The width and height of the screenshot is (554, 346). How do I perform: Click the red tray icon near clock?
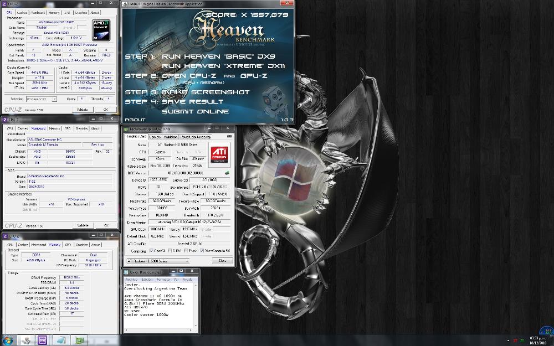coord(515,340)
